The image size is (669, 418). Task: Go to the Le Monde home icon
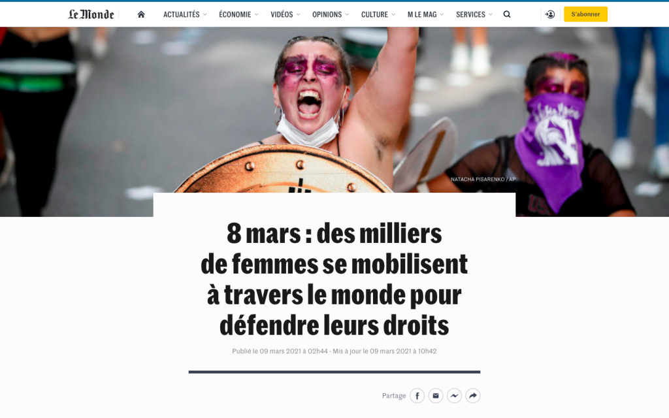point(141,14)
